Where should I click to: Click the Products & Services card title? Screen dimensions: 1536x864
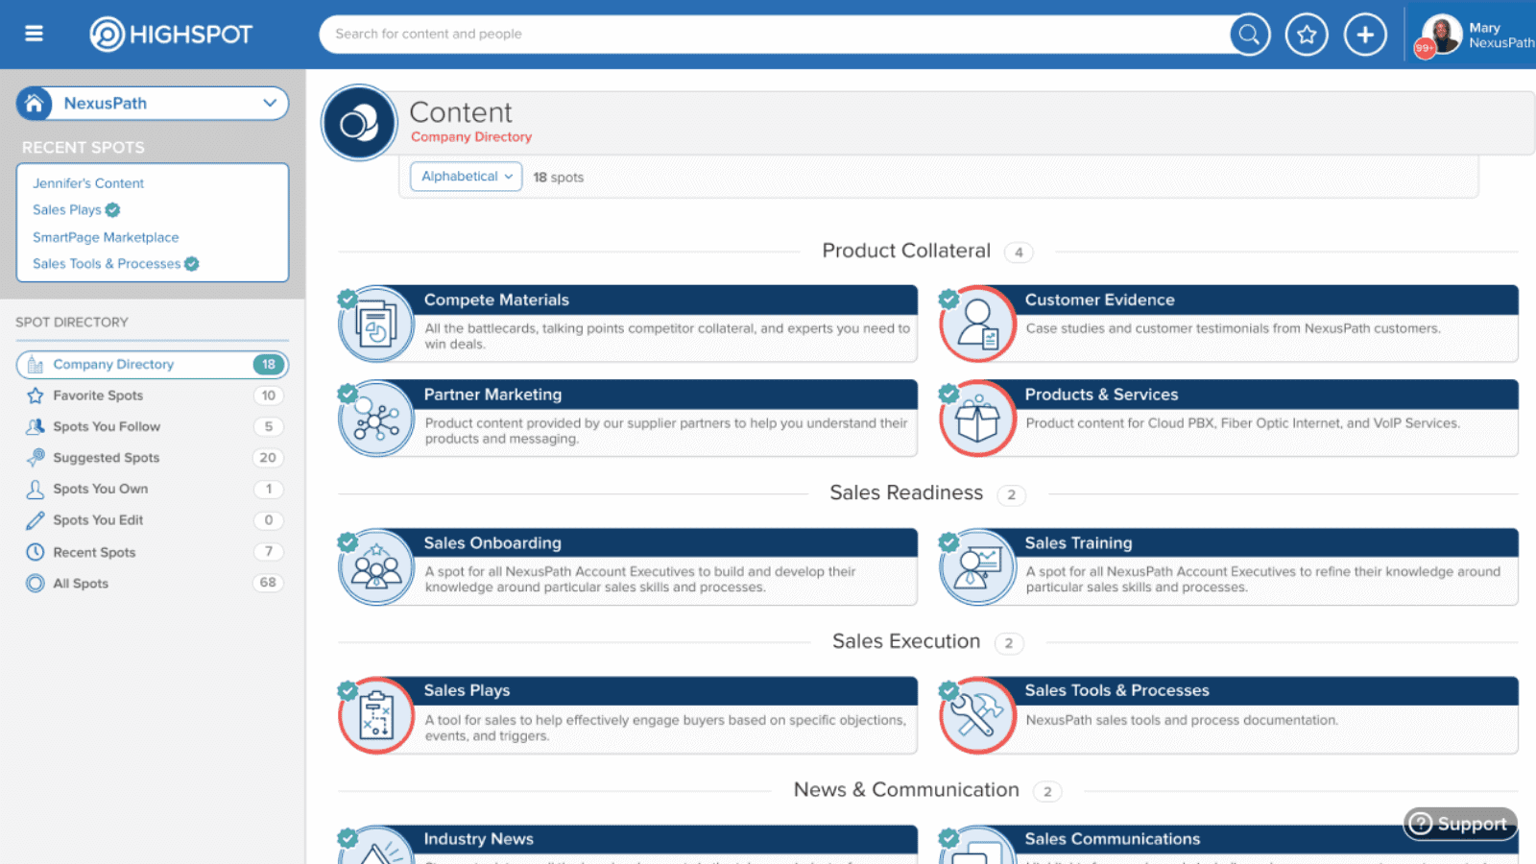(x=1101, y=395)
